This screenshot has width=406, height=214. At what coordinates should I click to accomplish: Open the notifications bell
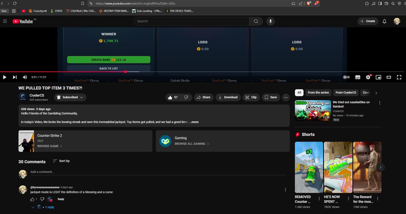384,21
